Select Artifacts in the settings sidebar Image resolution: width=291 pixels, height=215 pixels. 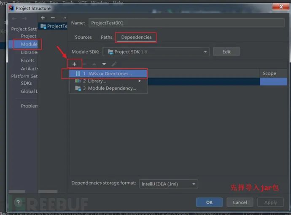[29, 69]
